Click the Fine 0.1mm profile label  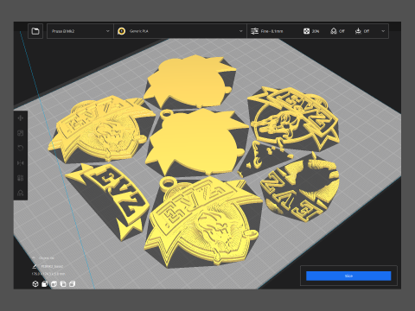271,31
